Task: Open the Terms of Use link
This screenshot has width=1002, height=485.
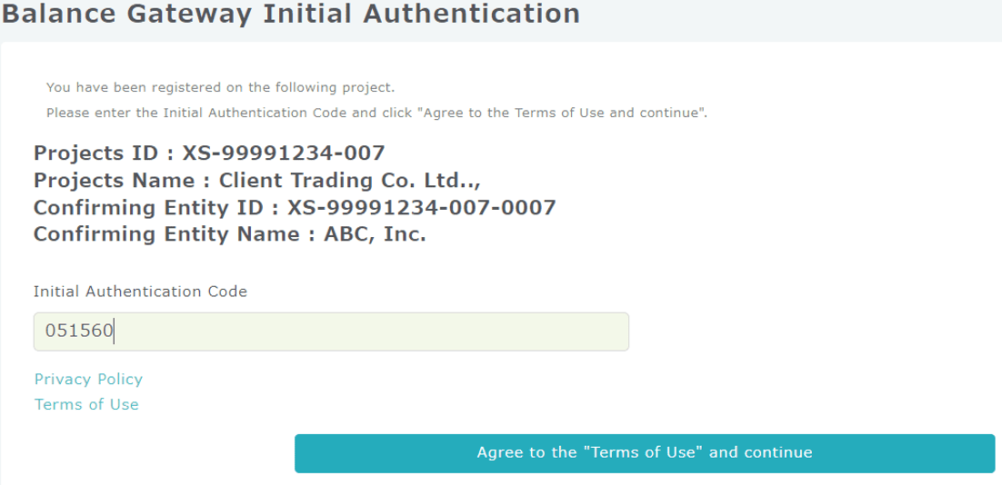Action: pyautogui.click(x=86, y=404)
